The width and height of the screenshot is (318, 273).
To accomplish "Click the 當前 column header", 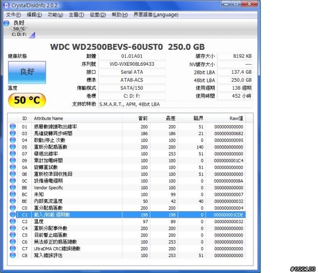I will pos(136,118).
